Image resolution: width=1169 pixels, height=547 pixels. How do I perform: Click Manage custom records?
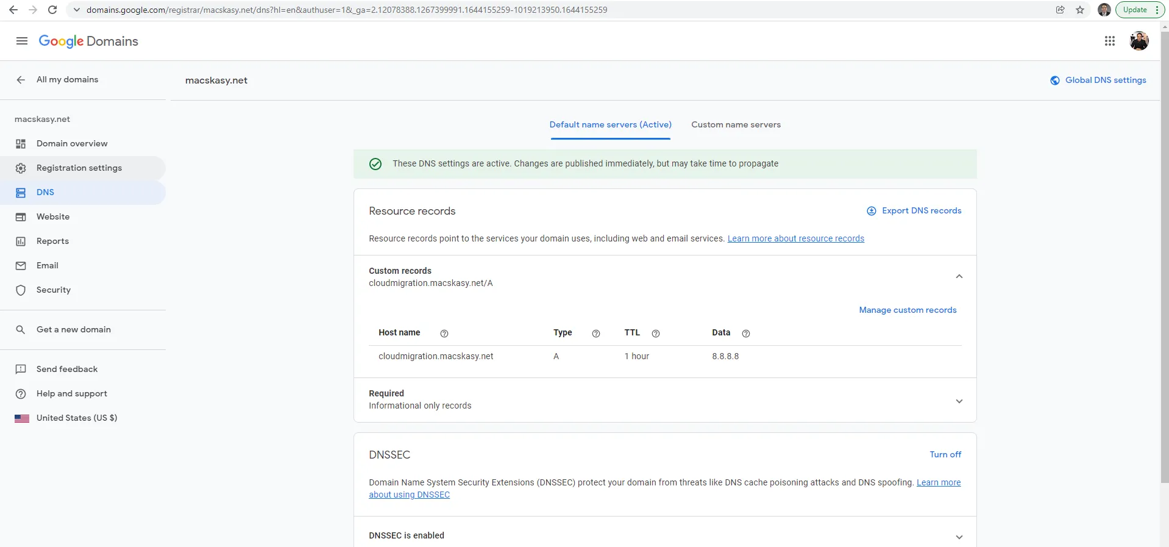(908, 310)
